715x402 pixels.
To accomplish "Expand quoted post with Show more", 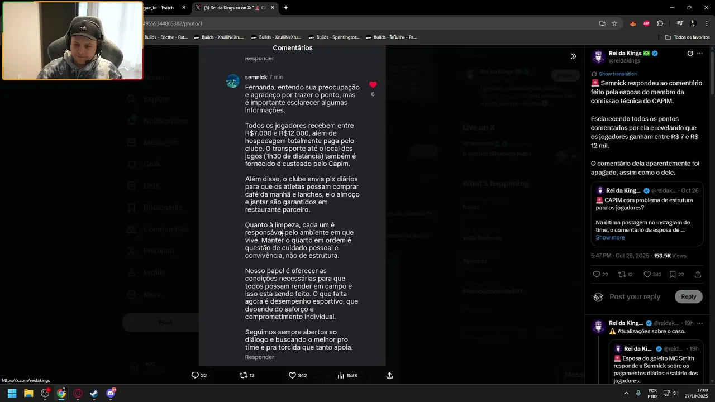I will pos(610,237).
